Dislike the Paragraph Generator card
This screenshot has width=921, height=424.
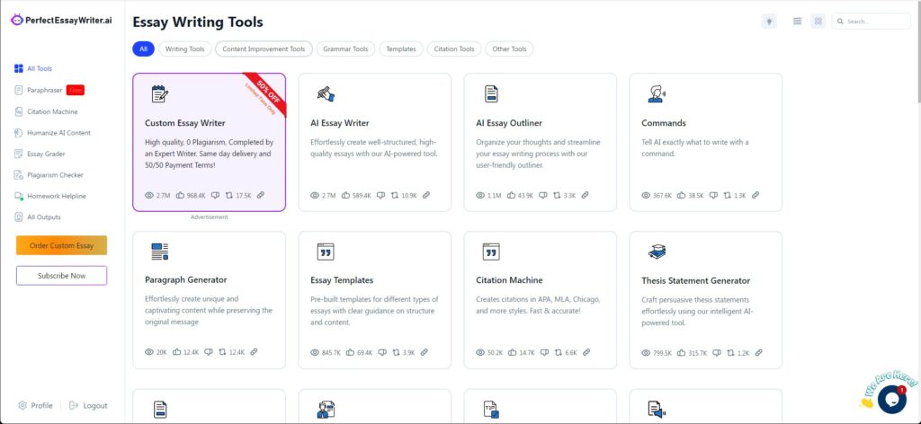[209, 352]
